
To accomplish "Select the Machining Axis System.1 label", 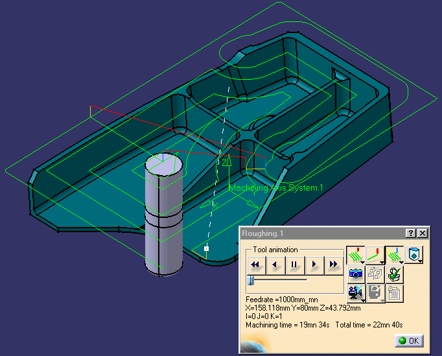I will click(275, 188).
